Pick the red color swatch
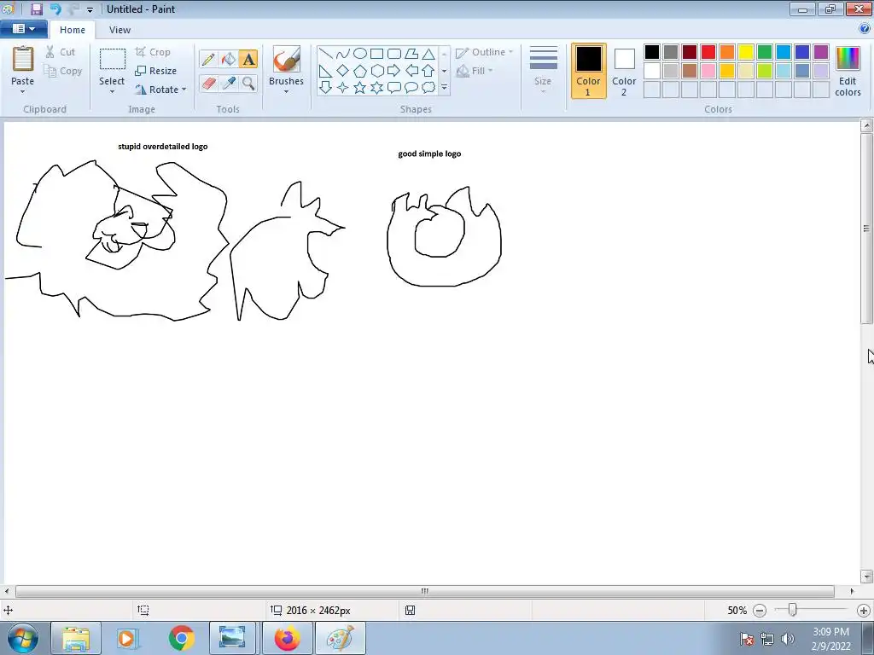 pyautogui.click(x=708, y=52)
